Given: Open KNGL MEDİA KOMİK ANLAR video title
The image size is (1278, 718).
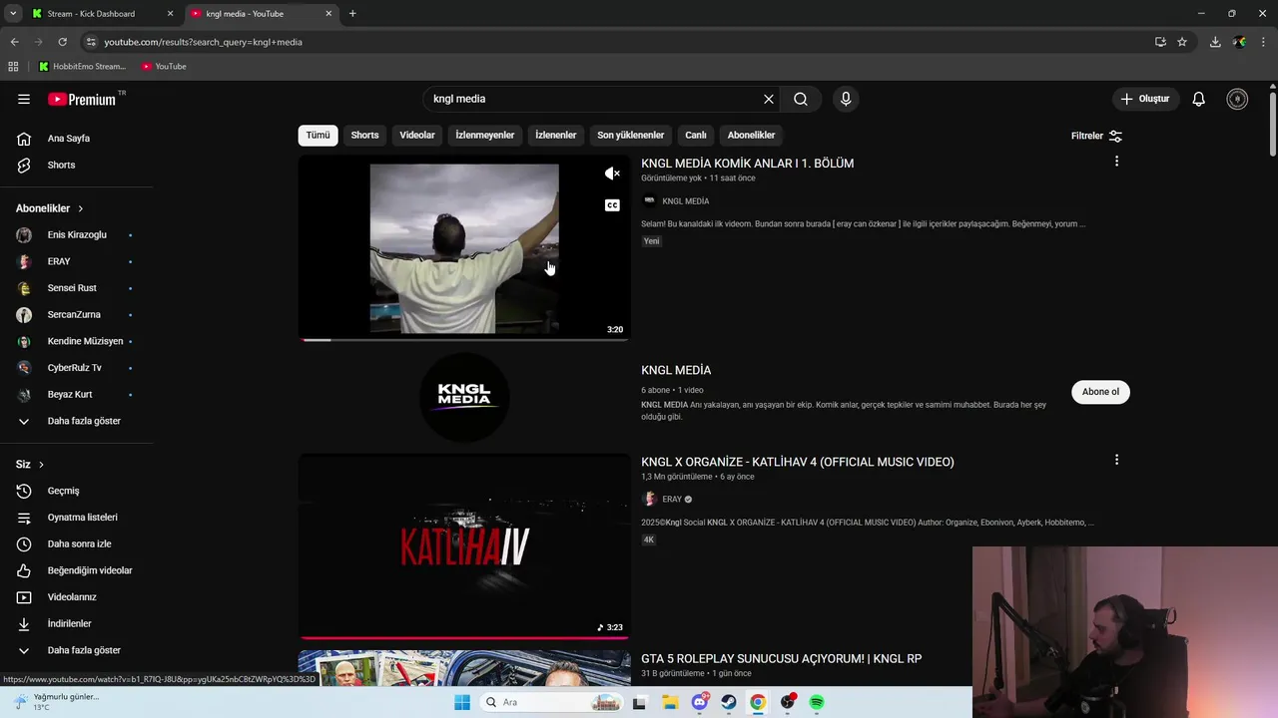Looking at the screenshot, I should [x=747, y=164].
